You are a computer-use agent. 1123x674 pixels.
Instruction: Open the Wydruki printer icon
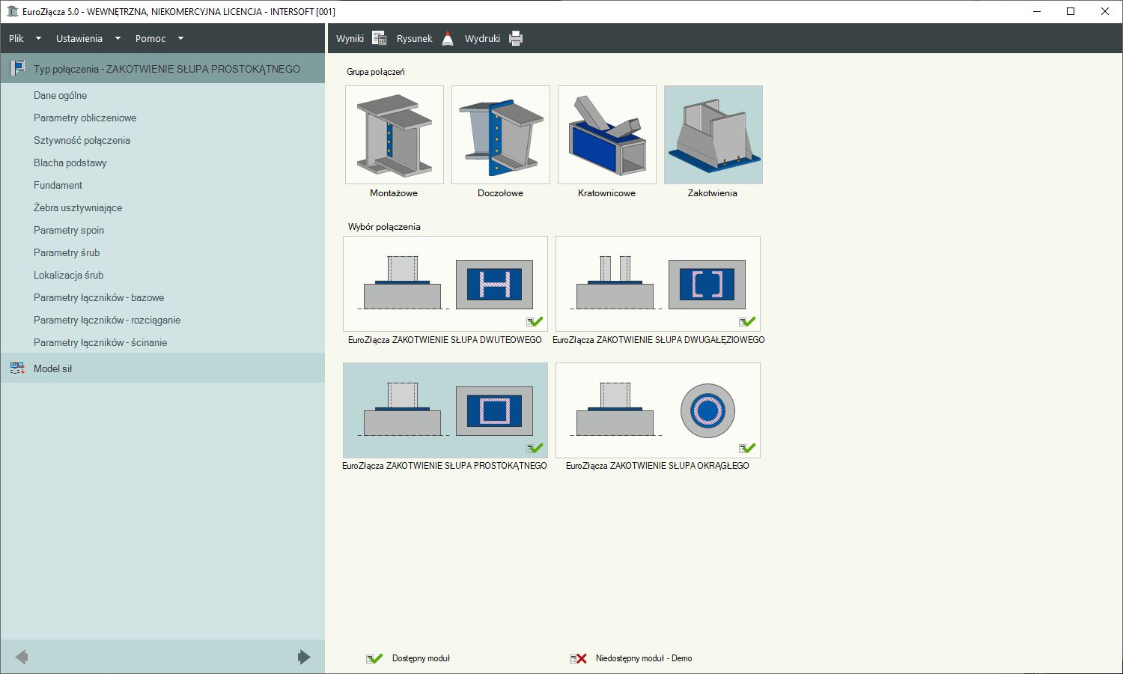pos(516,38)
